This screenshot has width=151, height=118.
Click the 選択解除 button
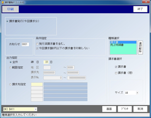[x=140, y=47]
